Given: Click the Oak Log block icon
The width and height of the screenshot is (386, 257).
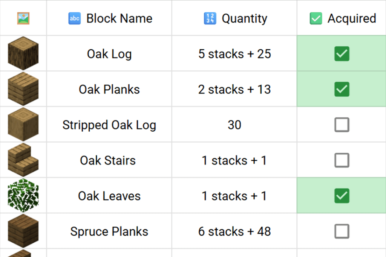Looking at the screenshot, I should tap(23, 53).
